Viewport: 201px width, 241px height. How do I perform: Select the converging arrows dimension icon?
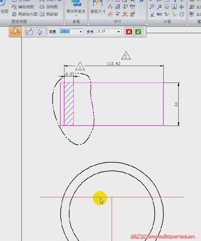pos(117,14)
